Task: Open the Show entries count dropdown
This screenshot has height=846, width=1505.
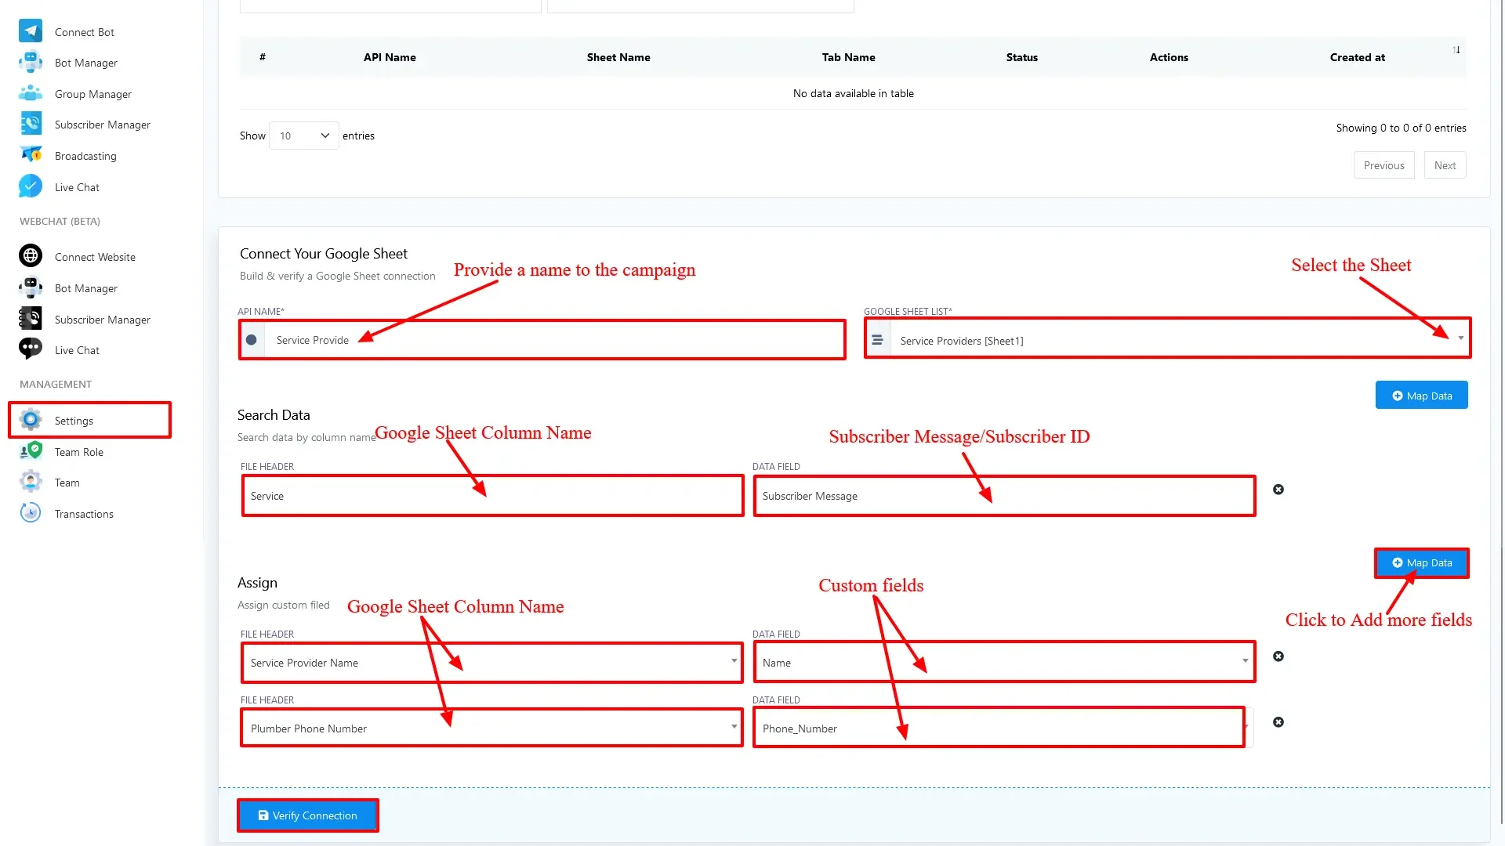Action: pyautogui.click(x=303, y=136)
